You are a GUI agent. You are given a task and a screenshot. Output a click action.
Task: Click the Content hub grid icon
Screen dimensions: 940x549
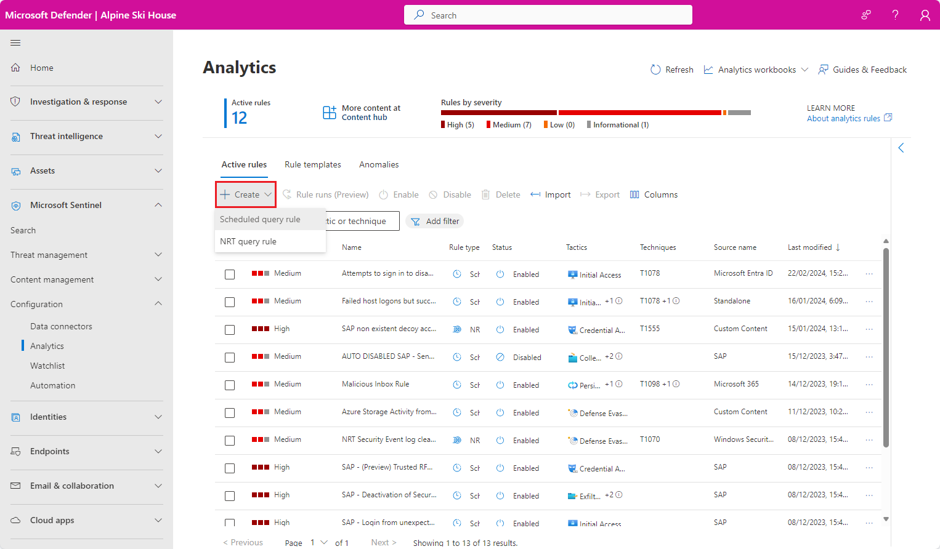click(x=330, y=112)
